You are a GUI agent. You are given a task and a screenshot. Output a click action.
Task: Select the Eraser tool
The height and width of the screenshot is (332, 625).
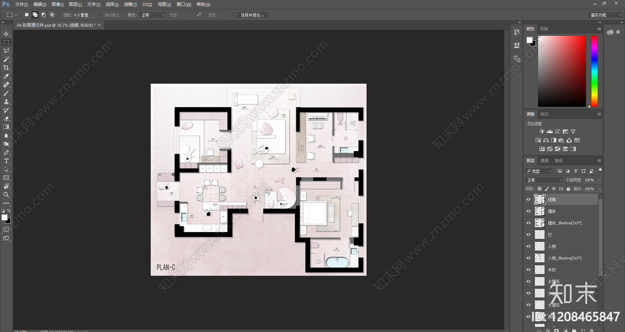click(6, 118)
